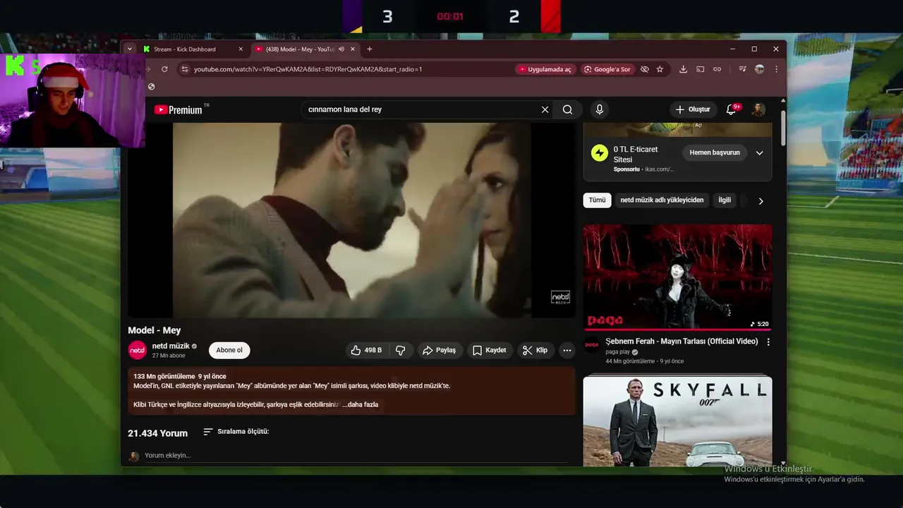The height and width of the screenshot is (508, 903).
Task: Open Şebnem Ferah Mayın Tarlası thumbnail
Action: (x=677, y=277)
